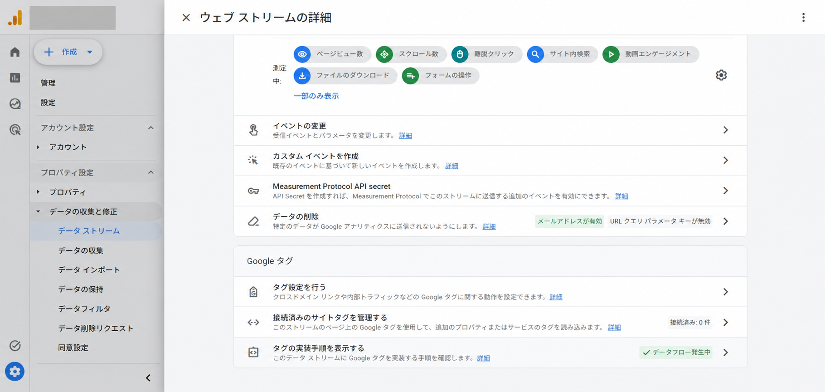The height and width of the screenshot is (392, 825).
Task: Open 接続済みのサイトタグを管理する row chevron
Action: 725,322
